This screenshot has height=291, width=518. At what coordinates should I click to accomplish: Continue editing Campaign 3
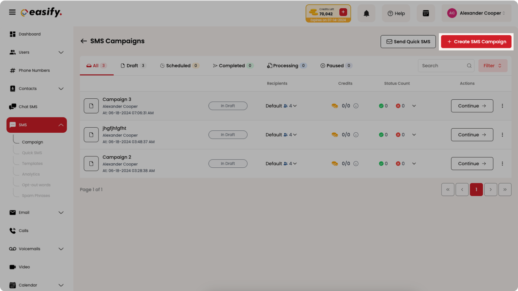click(472, 106)
